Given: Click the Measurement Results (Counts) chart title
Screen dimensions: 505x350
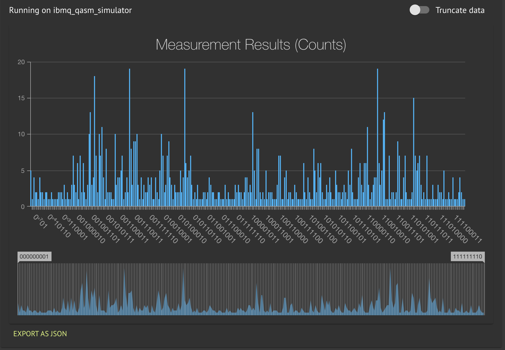Looking at the screenshot, I should pos(251,45).
